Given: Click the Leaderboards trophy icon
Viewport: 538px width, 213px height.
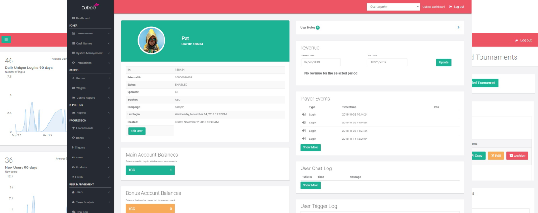Looking at the screenshot, I should click(73, 128).
